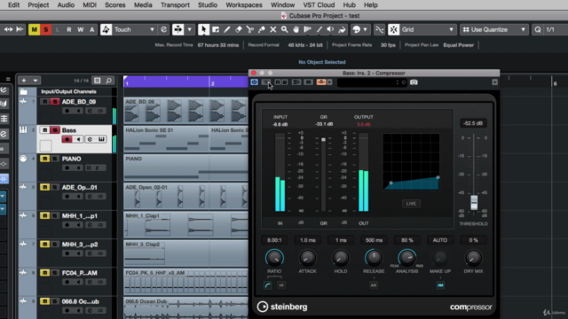Open the Touch automation mode dropdown
Screen dimensions: 568x319
tap(134, 29)
